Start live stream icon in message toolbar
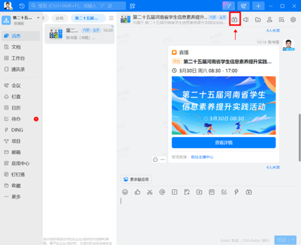Viewport: 301px width, 245px height. (x=249, y=192)
